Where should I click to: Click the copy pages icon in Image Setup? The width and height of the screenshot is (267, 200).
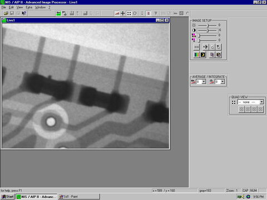[212, 54]
